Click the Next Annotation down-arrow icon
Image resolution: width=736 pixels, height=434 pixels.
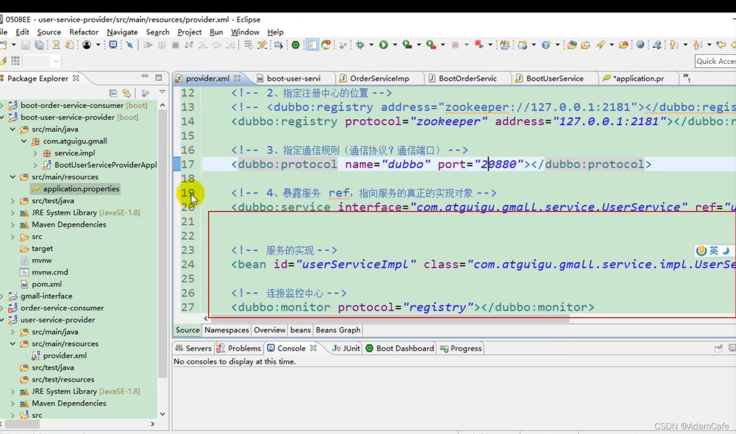(673, 45)
